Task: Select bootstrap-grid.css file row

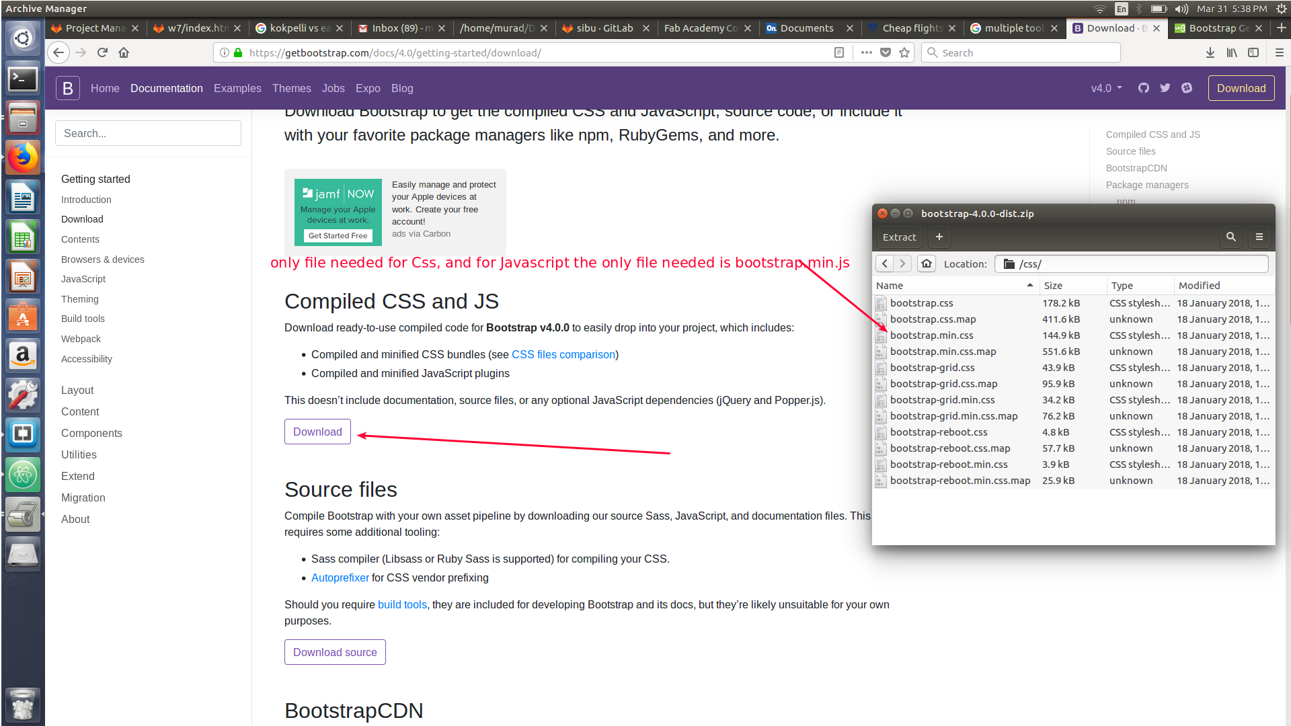Action: click(x=1073, y=368)
